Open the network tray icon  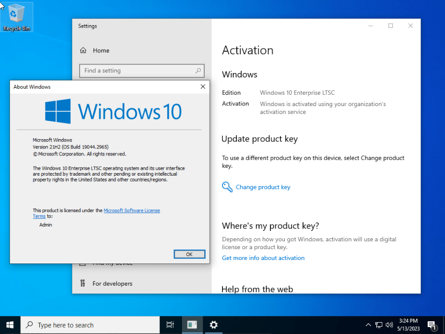(379, 325)
